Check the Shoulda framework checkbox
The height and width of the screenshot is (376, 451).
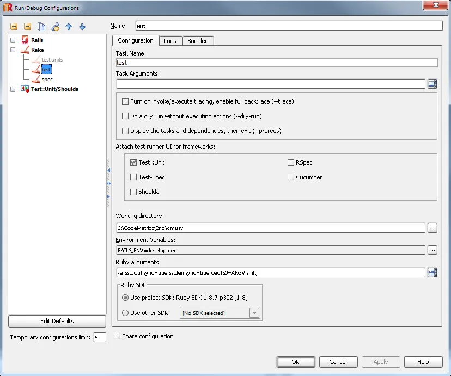point(133,192)
